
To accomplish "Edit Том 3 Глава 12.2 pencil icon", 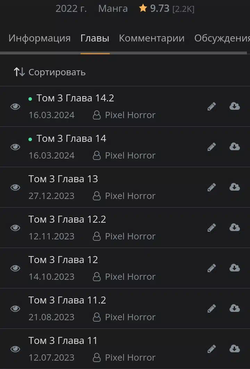I will point(212,228).
